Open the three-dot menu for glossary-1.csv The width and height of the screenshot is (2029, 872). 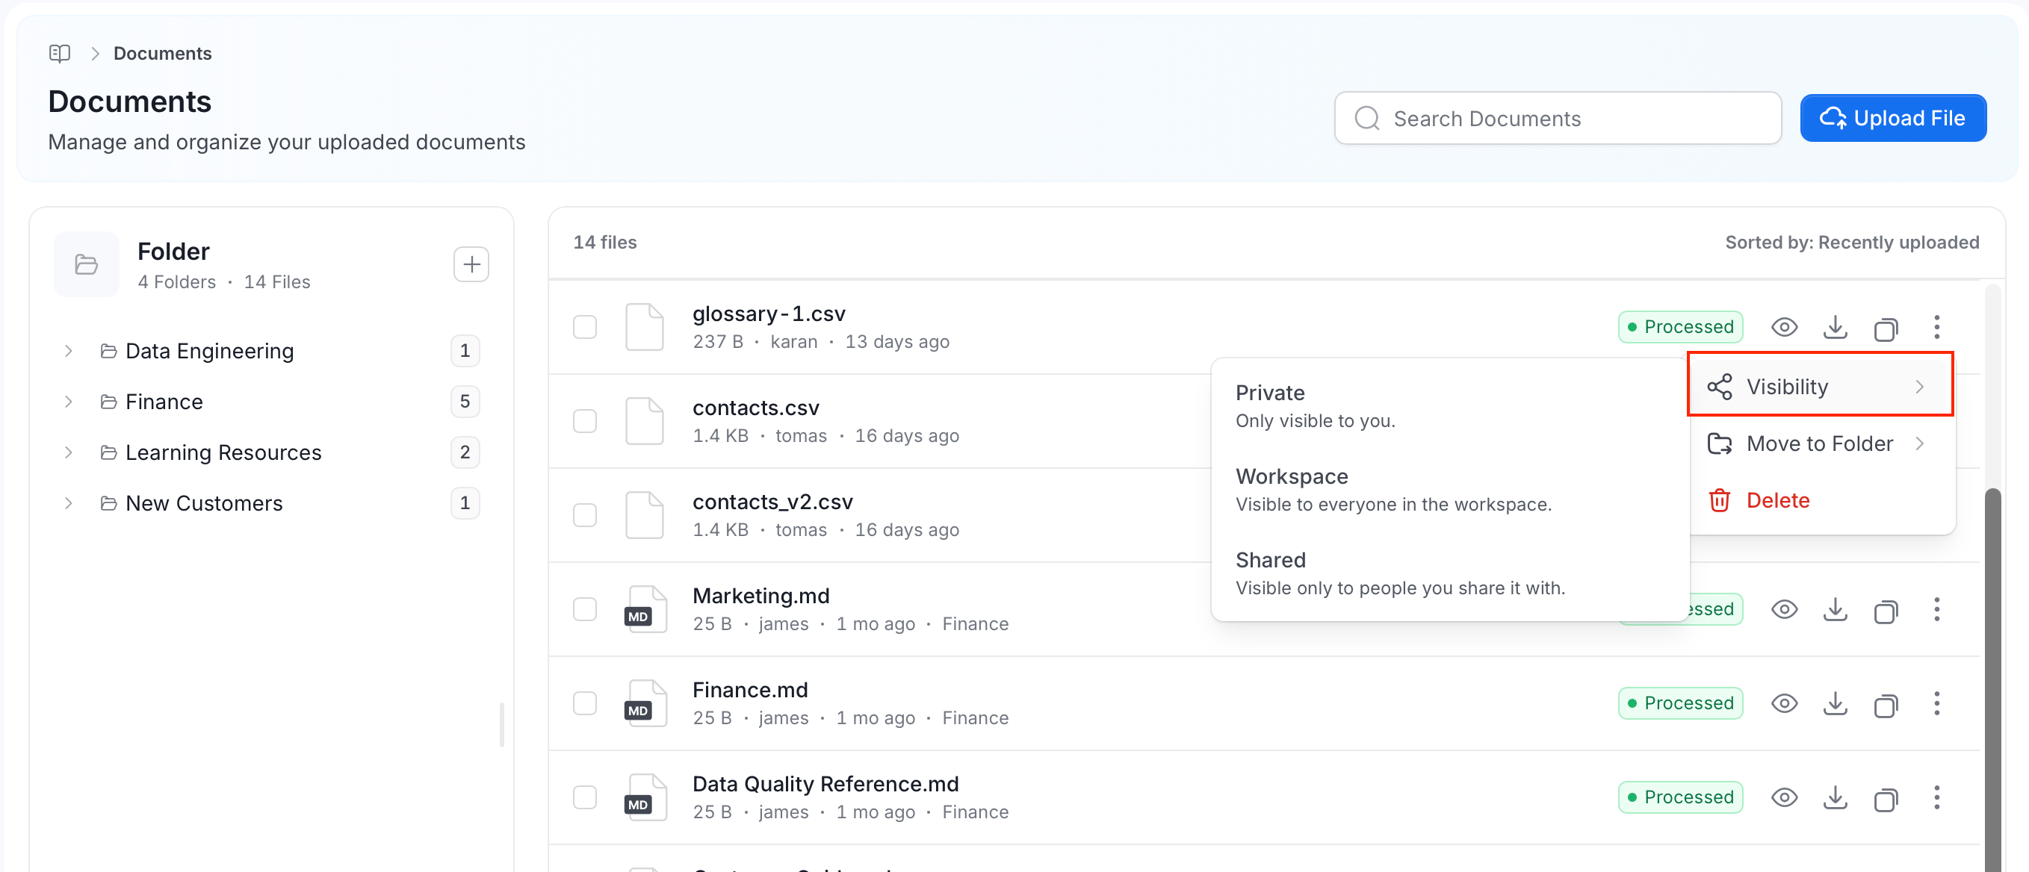tap(1937, 326)
